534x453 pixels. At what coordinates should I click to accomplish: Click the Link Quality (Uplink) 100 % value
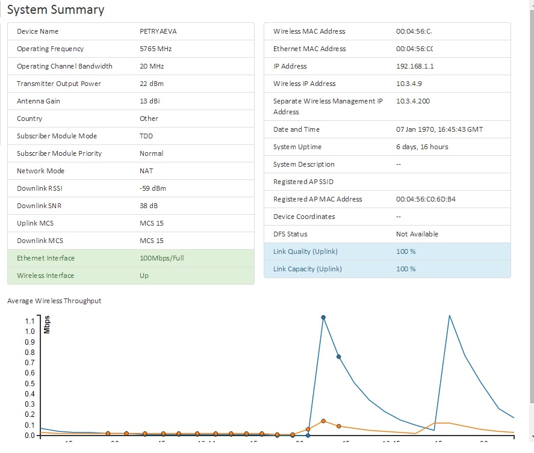(406, 251)
